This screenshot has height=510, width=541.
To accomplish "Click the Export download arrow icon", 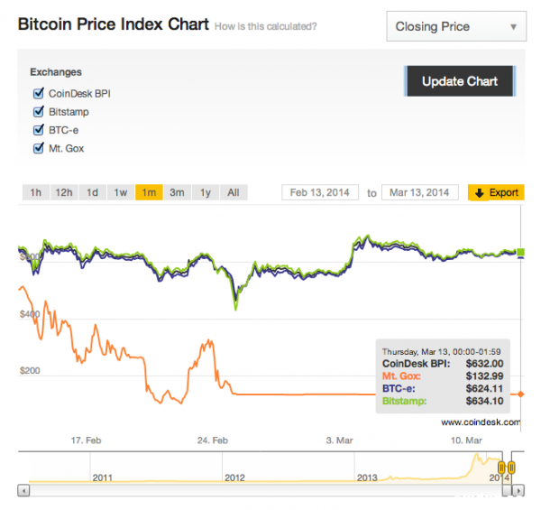I will pyautogui.click(x=480, y=192).
